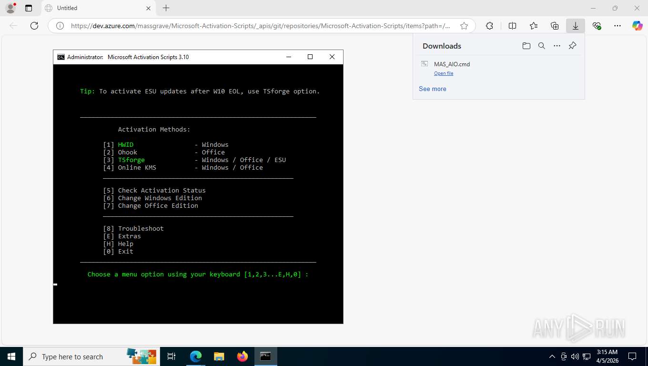The width and height of the screenshot is (648, 366).
Task: Open the Edge profile avatar icon
Action: 10,8
